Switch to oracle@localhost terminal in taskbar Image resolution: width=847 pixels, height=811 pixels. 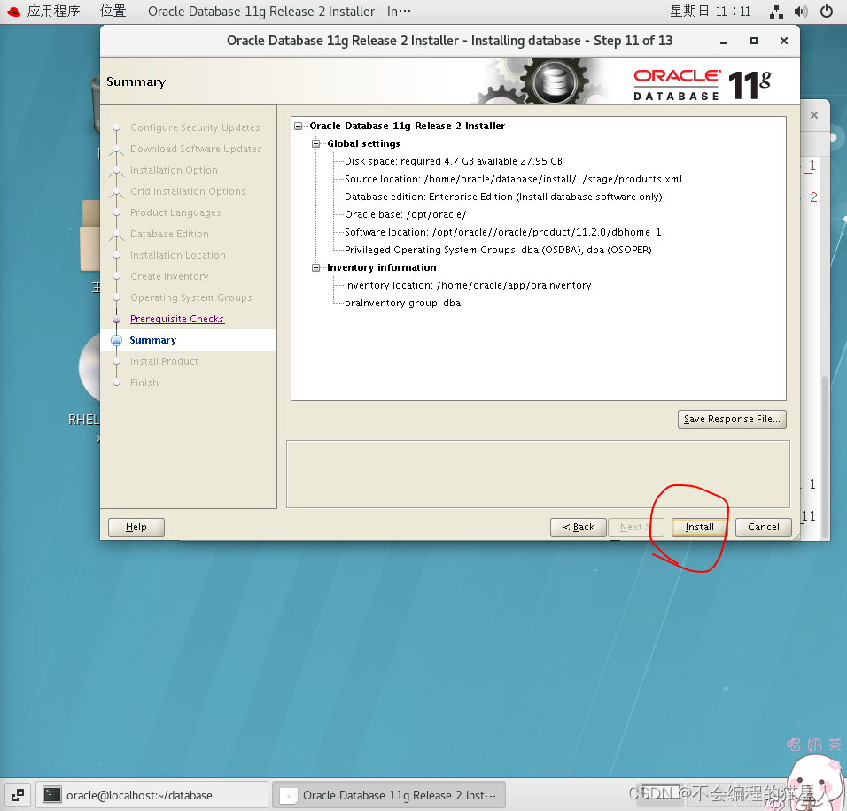tap(152, 795)
